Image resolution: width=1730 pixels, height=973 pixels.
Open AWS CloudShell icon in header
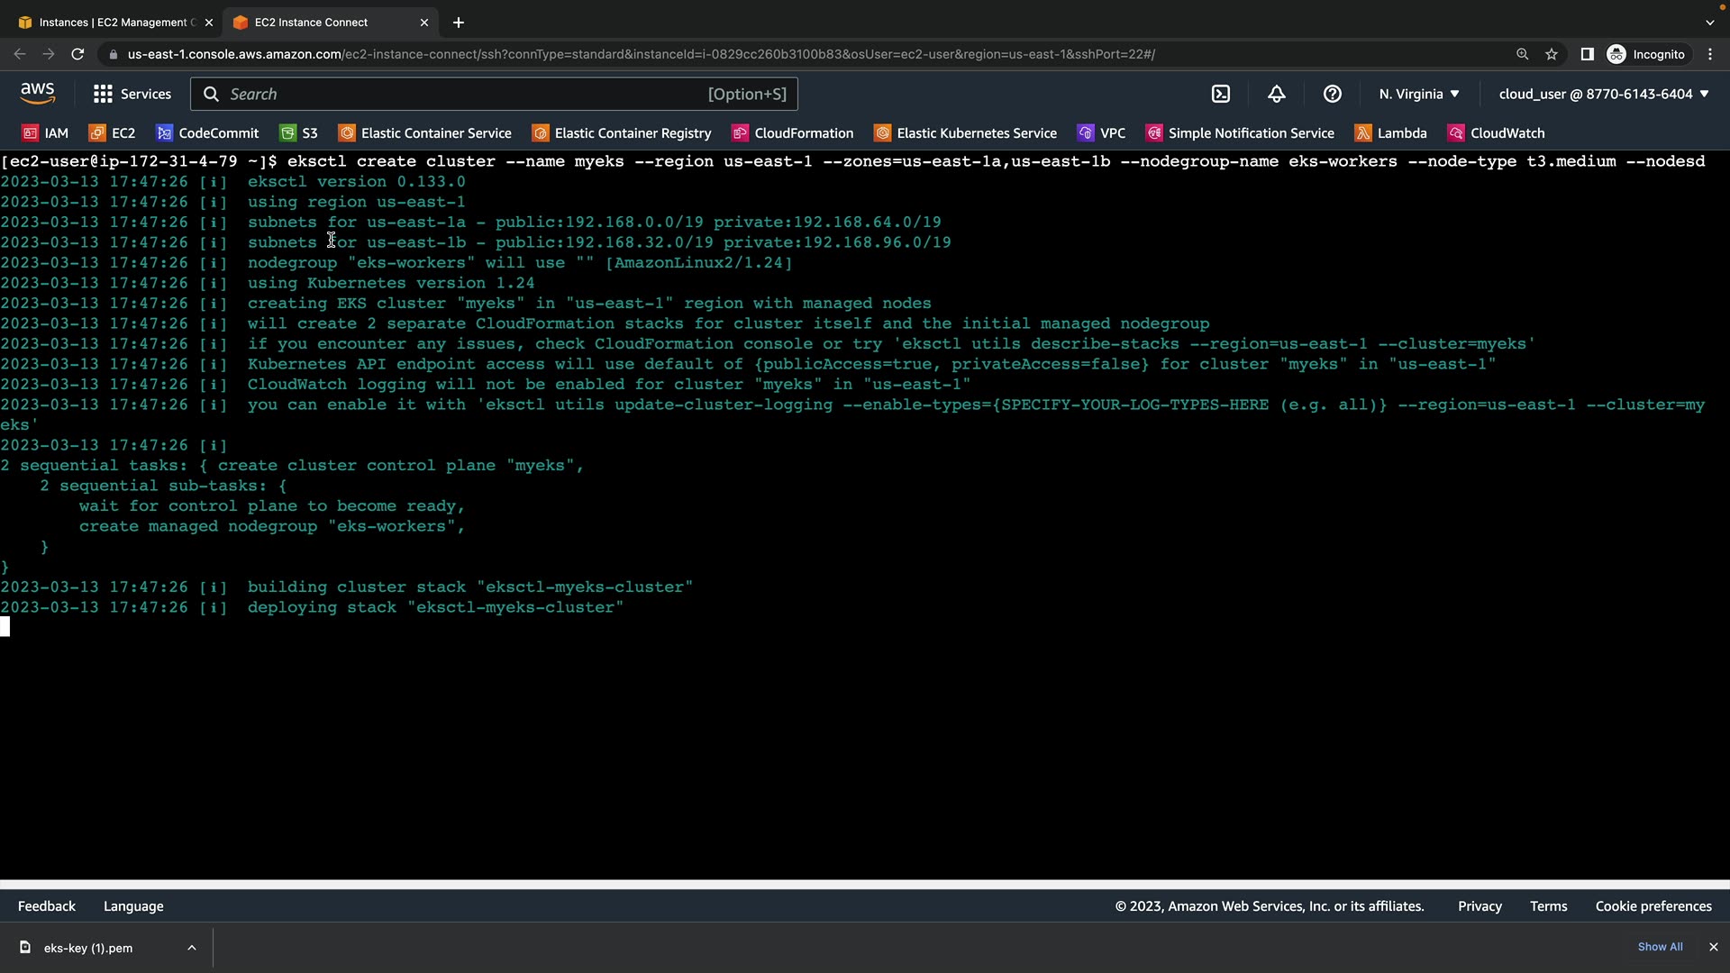tap(1221, 94)
